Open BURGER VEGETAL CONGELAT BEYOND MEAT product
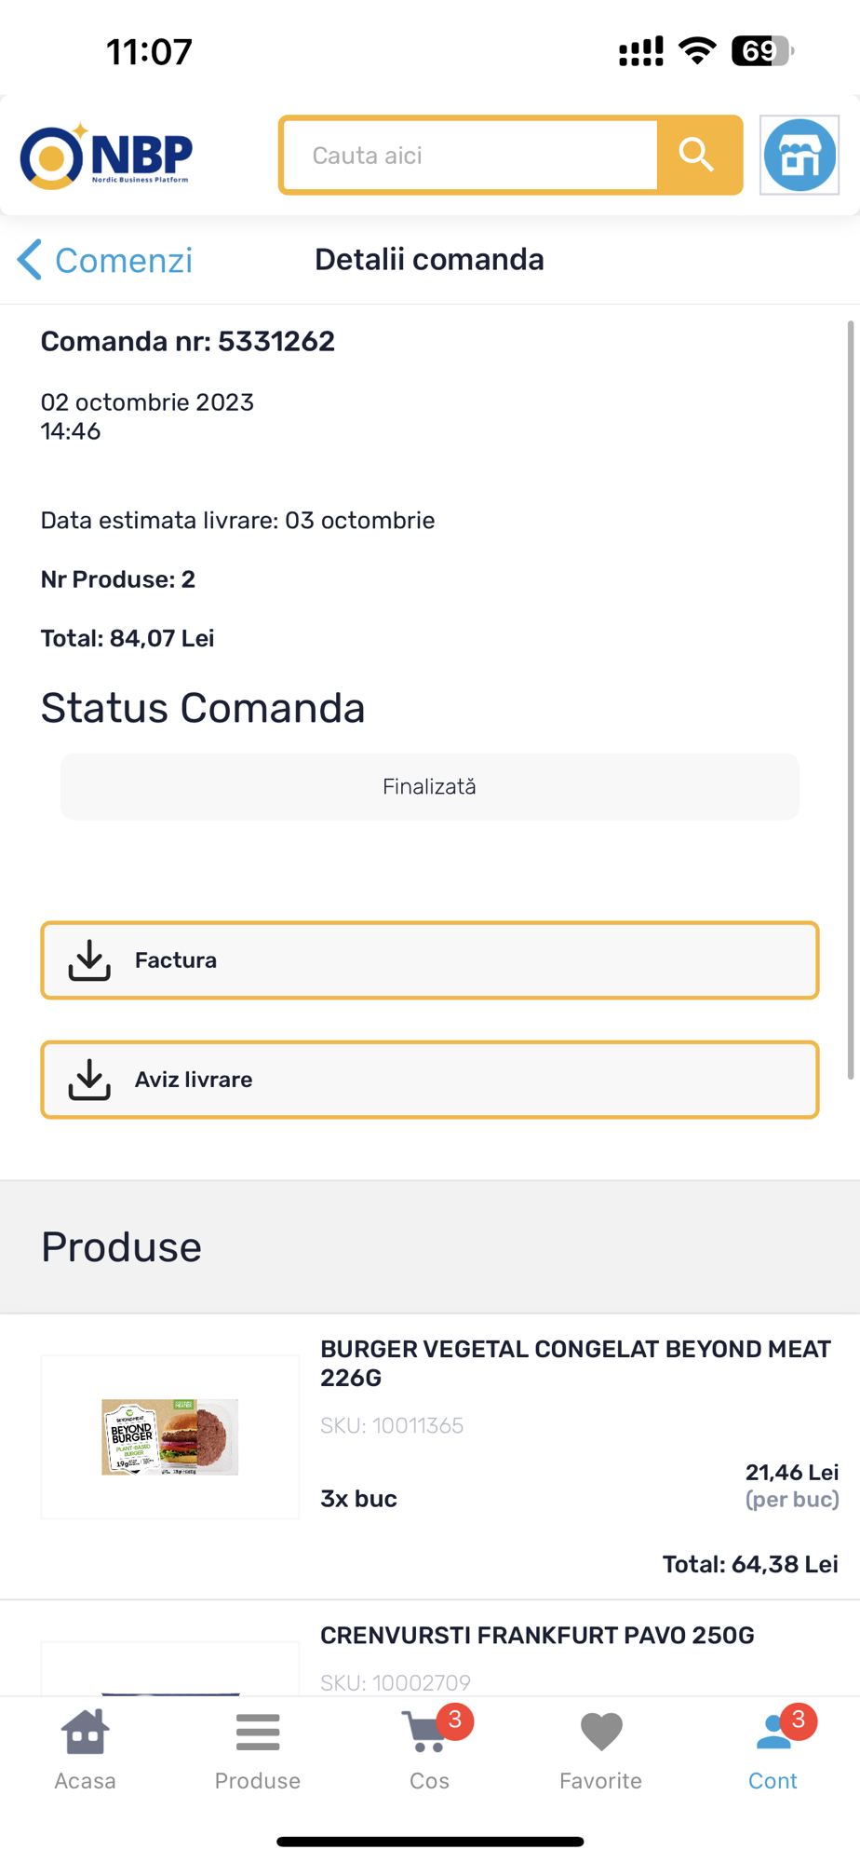Image resolution: width=860 pixels, height=1863 pixels. pos(575,1363)
